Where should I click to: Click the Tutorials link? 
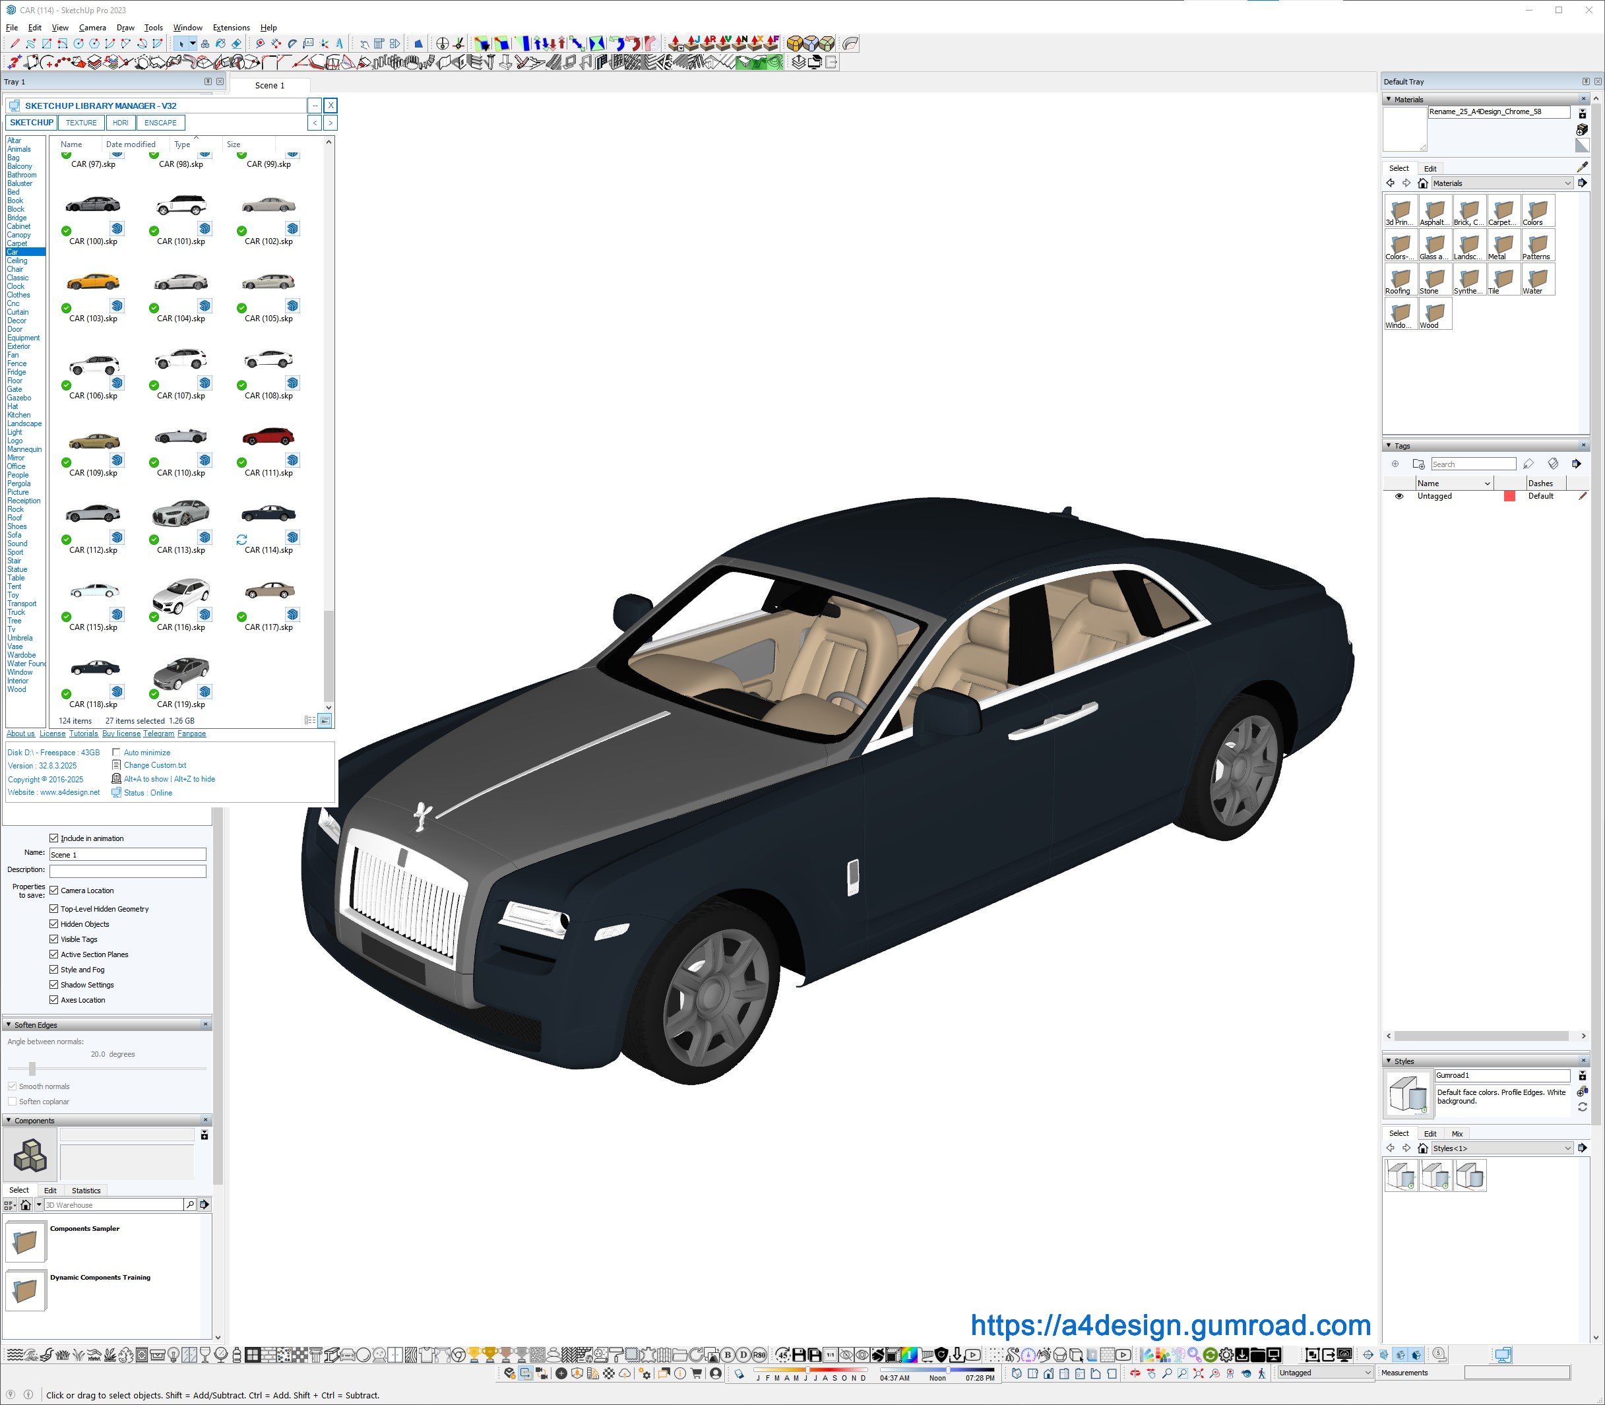(83, 734)
